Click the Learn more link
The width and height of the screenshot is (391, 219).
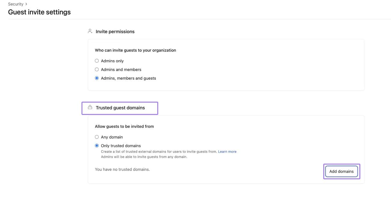[227, 151]
